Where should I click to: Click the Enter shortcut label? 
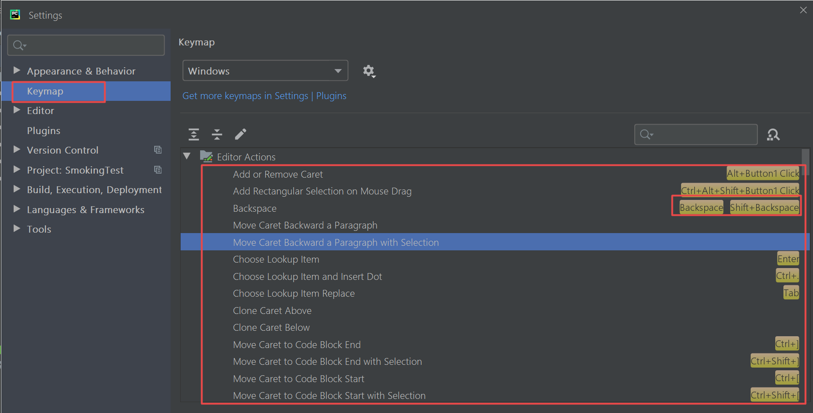(x=788, y=259)
